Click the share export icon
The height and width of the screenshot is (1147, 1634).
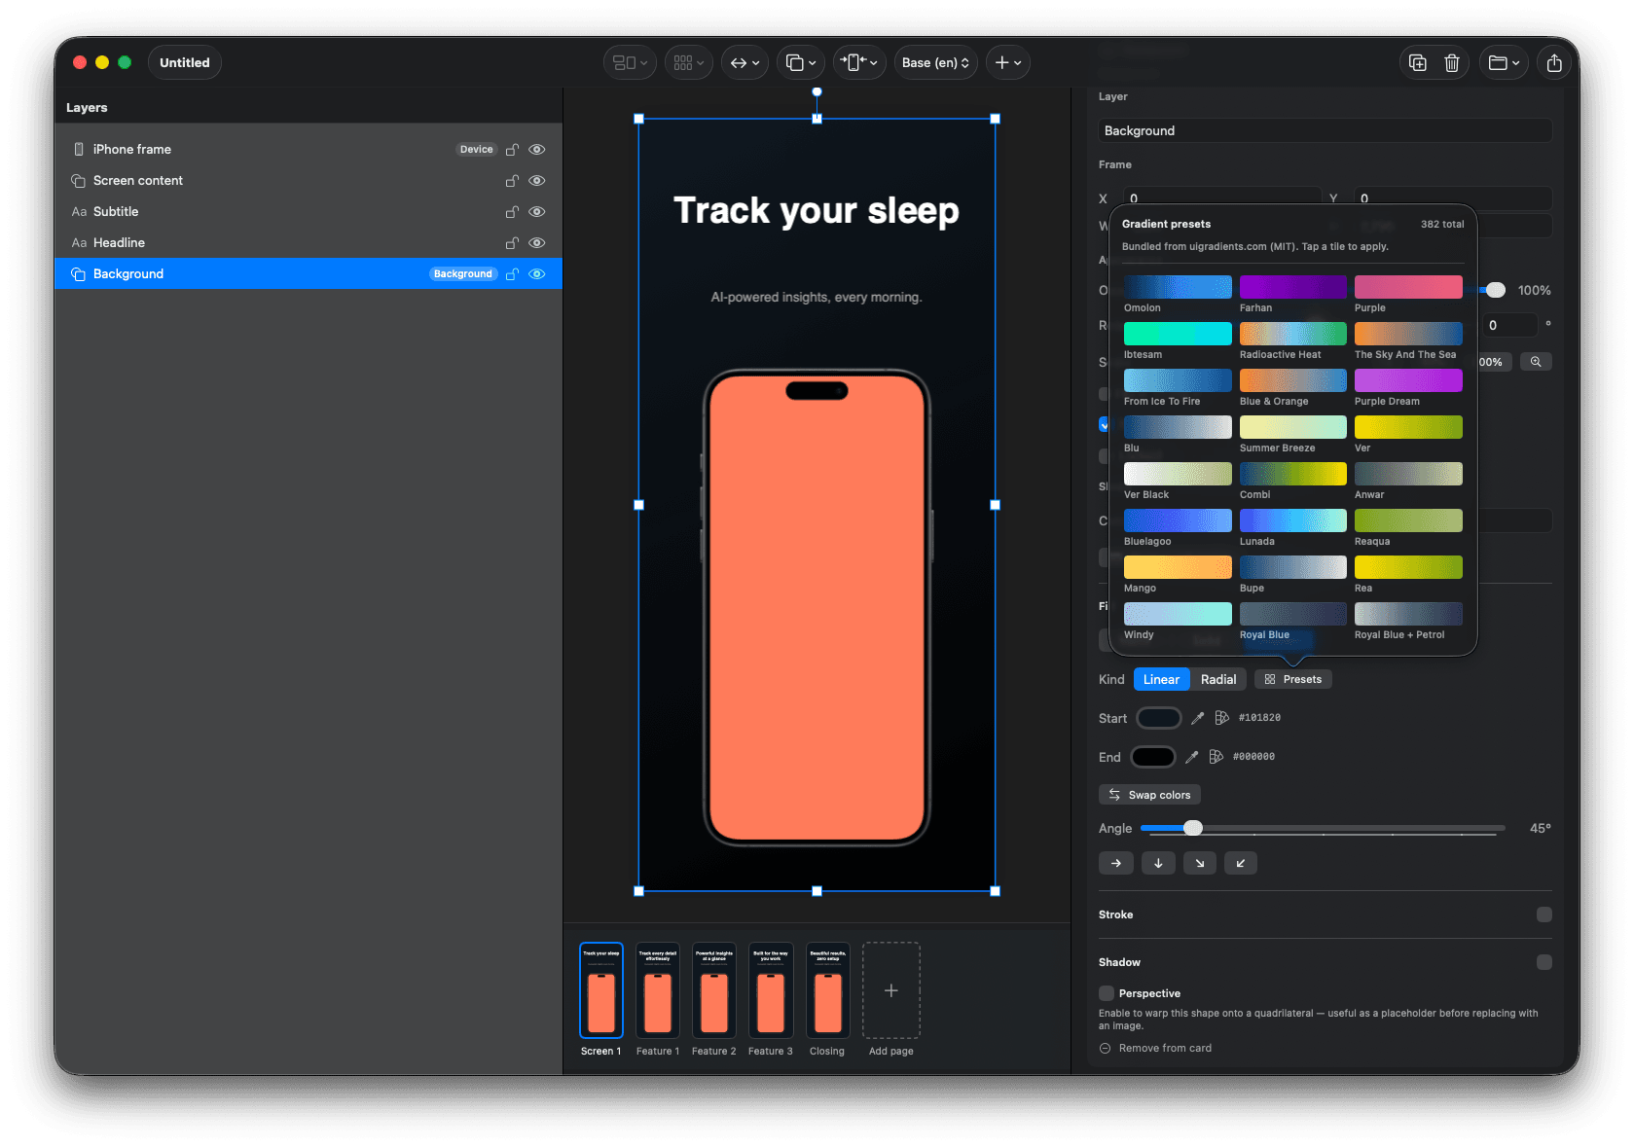point(1554,62)
